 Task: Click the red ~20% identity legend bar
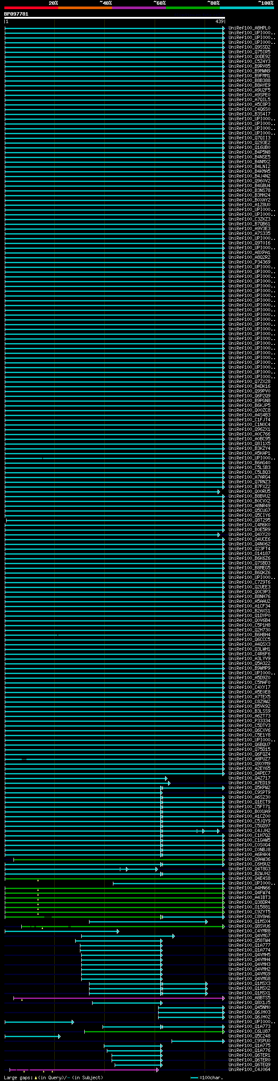tap(31, 8)
